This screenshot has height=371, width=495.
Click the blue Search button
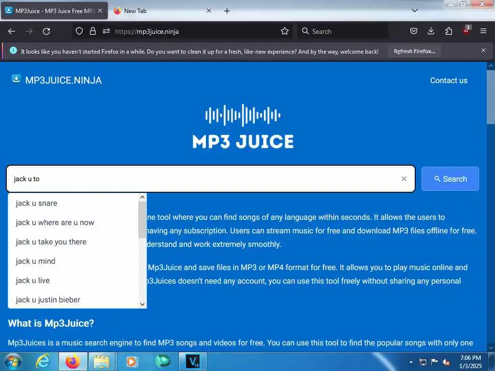(x=450, y=179)
